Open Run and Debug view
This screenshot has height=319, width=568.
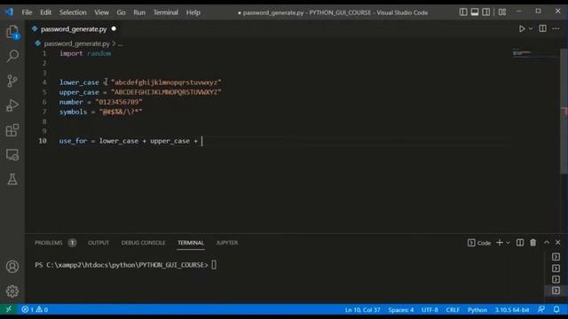[x=12, y=105]
